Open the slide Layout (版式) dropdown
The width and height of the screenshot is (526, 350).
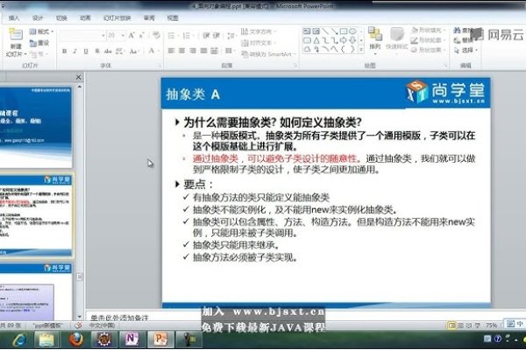tap(41, 31)
